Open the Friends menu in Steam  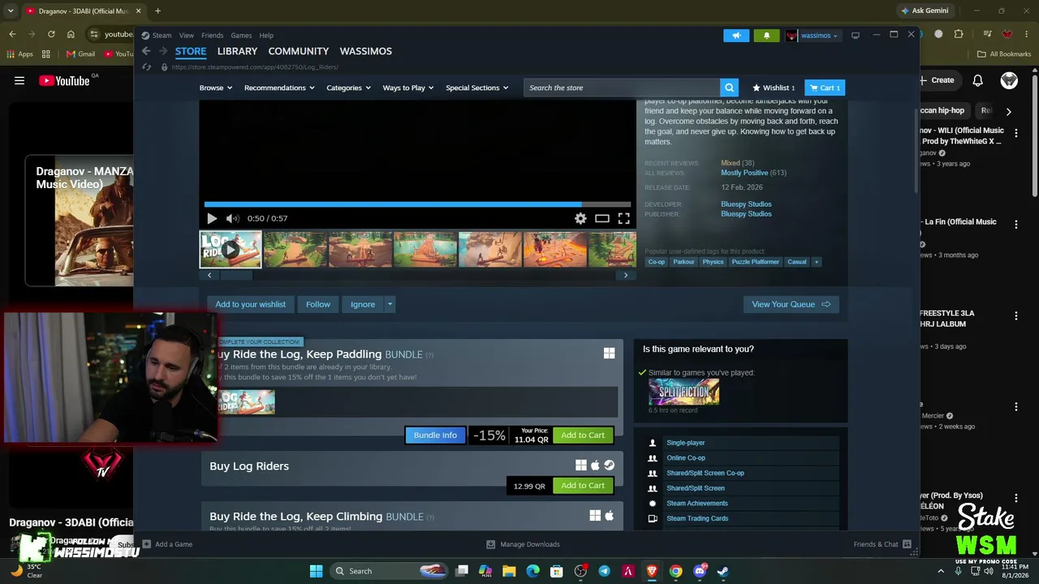click(212, 35)
